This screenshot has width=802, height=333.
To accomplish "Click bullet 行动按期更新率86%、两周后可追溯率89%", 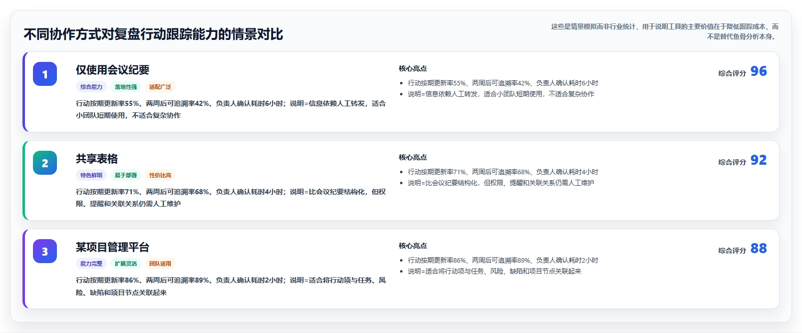I will tap(503, 261).
